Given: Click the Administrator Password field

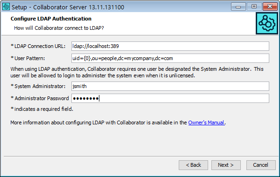Looking at the screenshot, I should [170, 98].
